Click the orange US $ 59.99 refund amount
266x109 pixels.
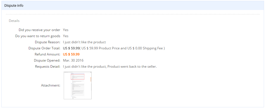coord(71,54)
